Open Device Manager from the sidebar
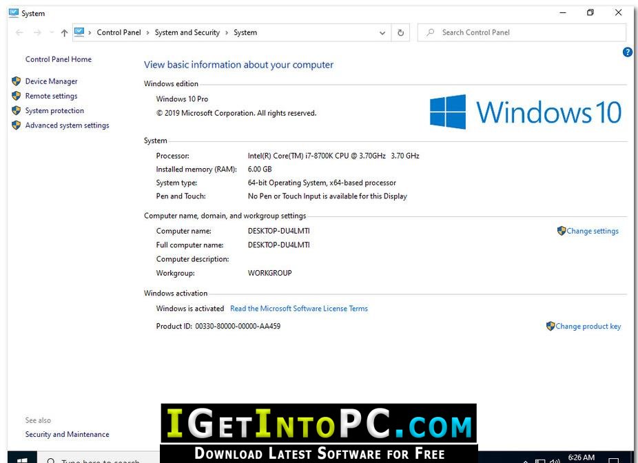Image resolution: width=638 pixels, height=463 pixels. click(x=51, y=81)
